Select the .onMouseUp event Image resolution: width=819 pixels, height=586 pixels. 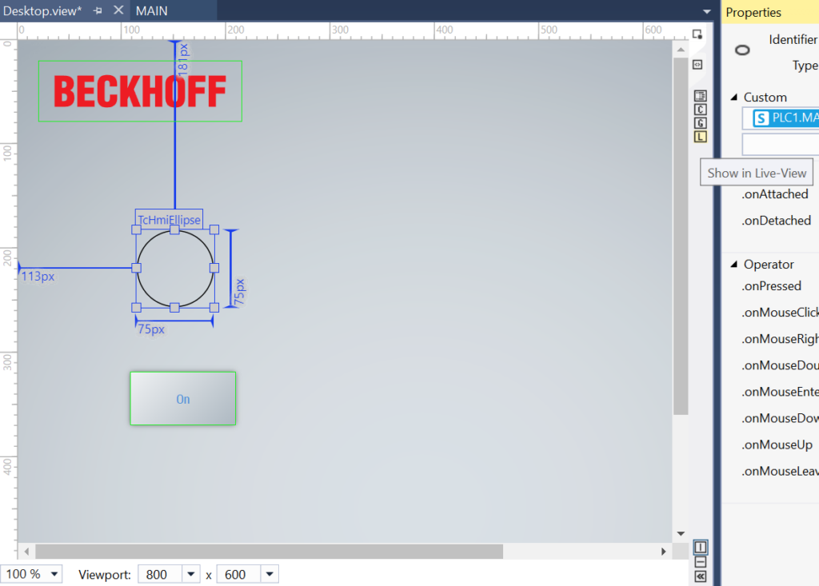point(777,444)
